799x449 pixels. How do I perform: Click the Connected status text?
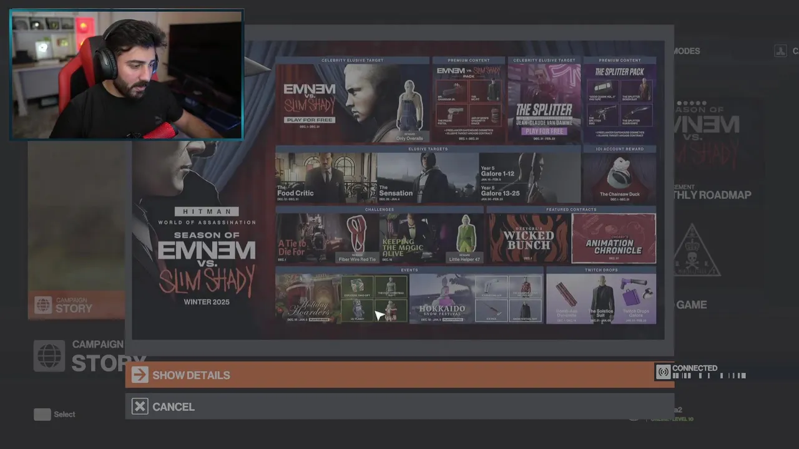(695, 368)
